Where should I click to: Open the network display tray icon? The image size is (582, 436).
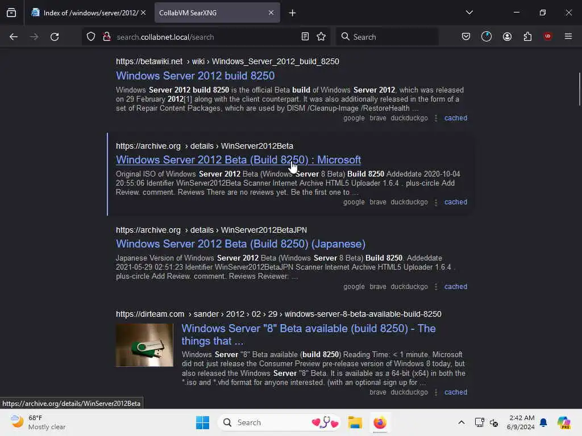pyautogui.click(x=479, y=422)
